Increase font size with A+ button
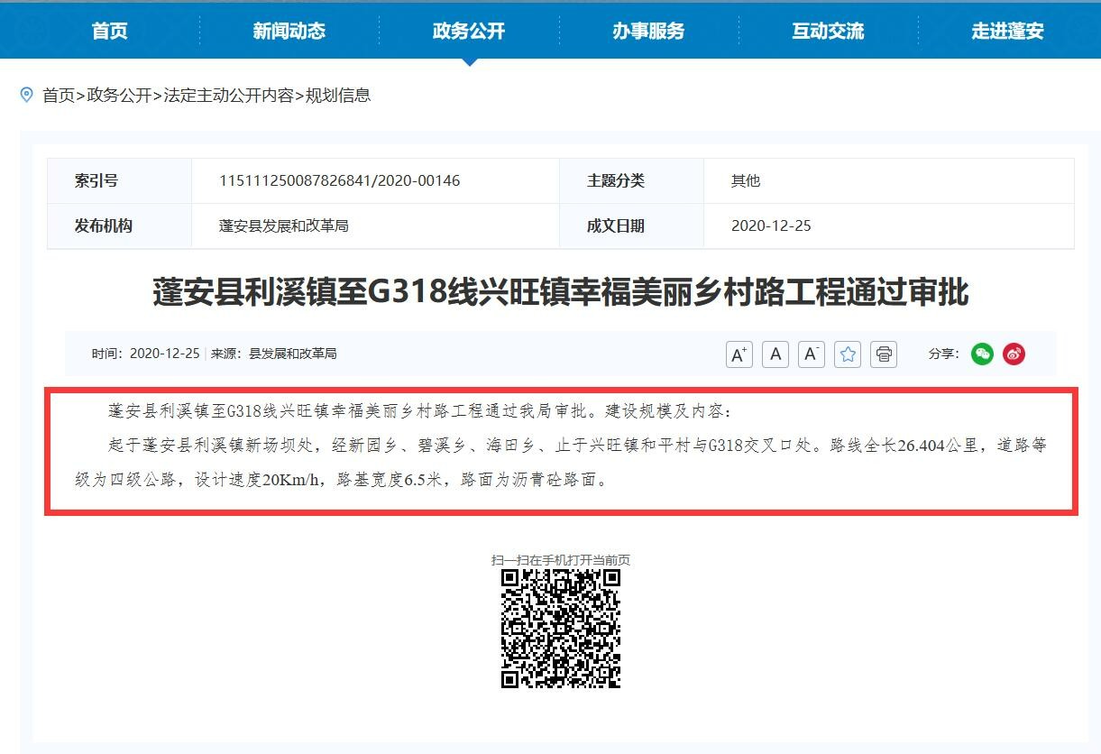The height and width of the screenshot is (754, 1101). 739,354
